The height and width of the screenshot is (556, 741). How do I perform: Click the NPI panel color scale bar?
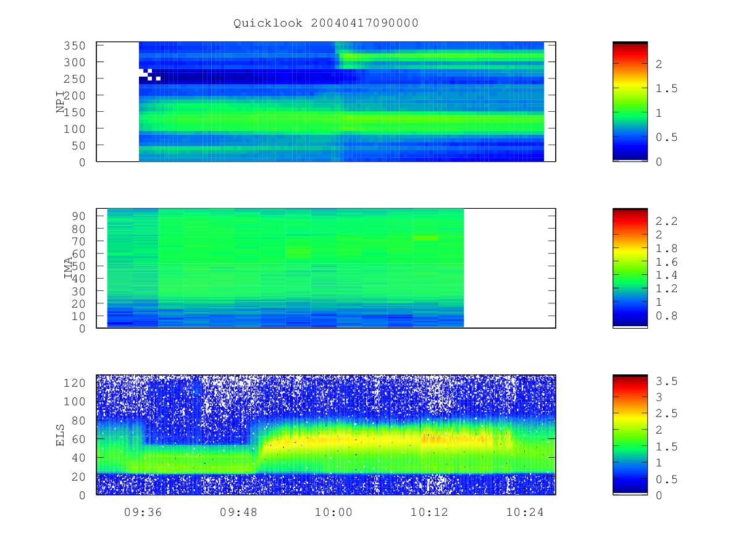click(x=630, y=102)
